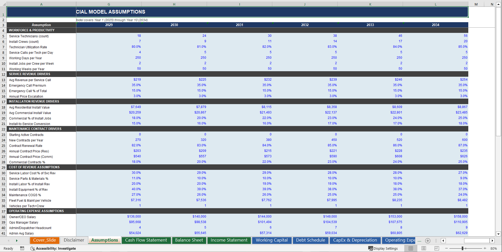The height and width of the screenshot is (252, 502).
Task: Zoom out with the minus icon
Action: [x=447, y=248]
